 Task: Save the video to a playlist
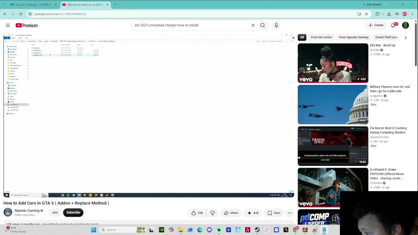point(274,213)
